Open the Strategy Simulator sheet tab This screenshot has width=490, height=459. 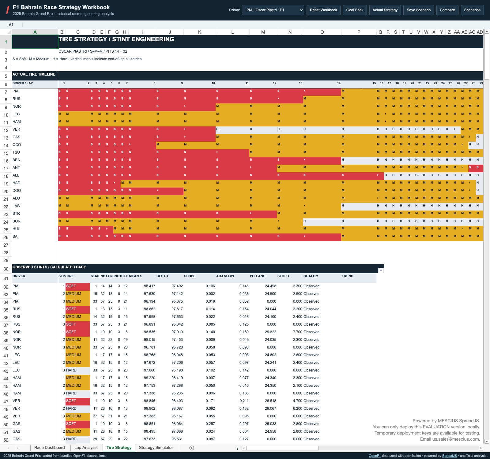(156, 448)
